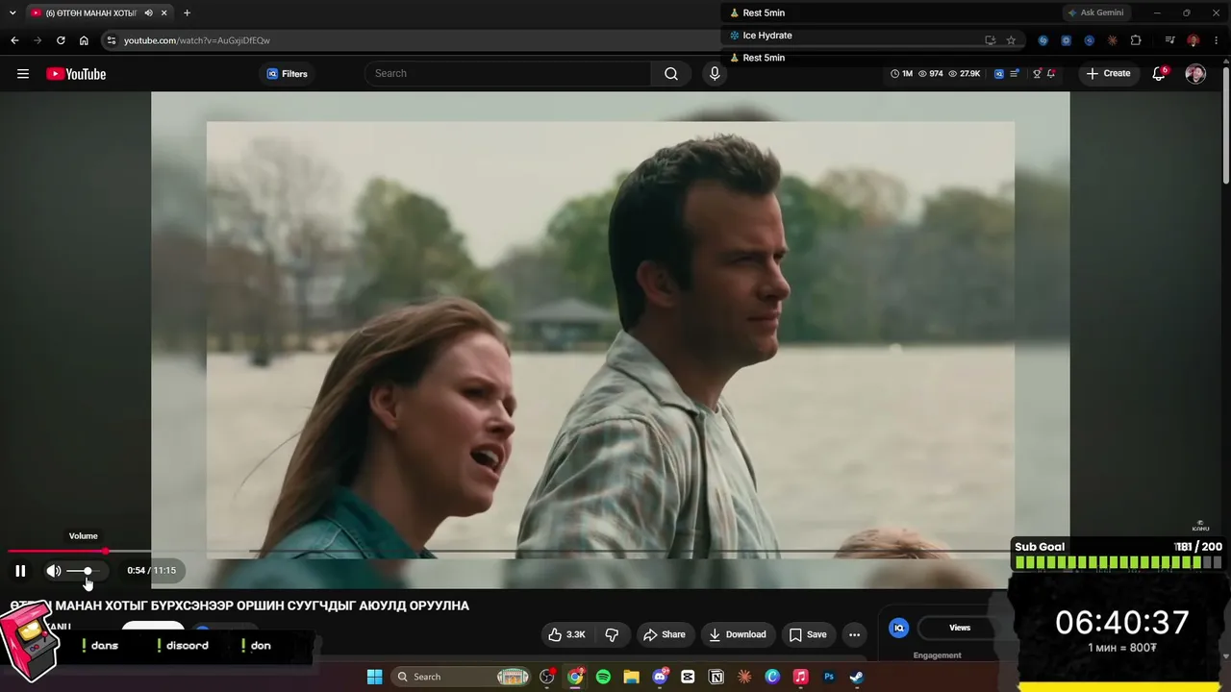Viewport: 1231px width, 692px height.
Task: Open the Filters button
Action: [287, 74]
